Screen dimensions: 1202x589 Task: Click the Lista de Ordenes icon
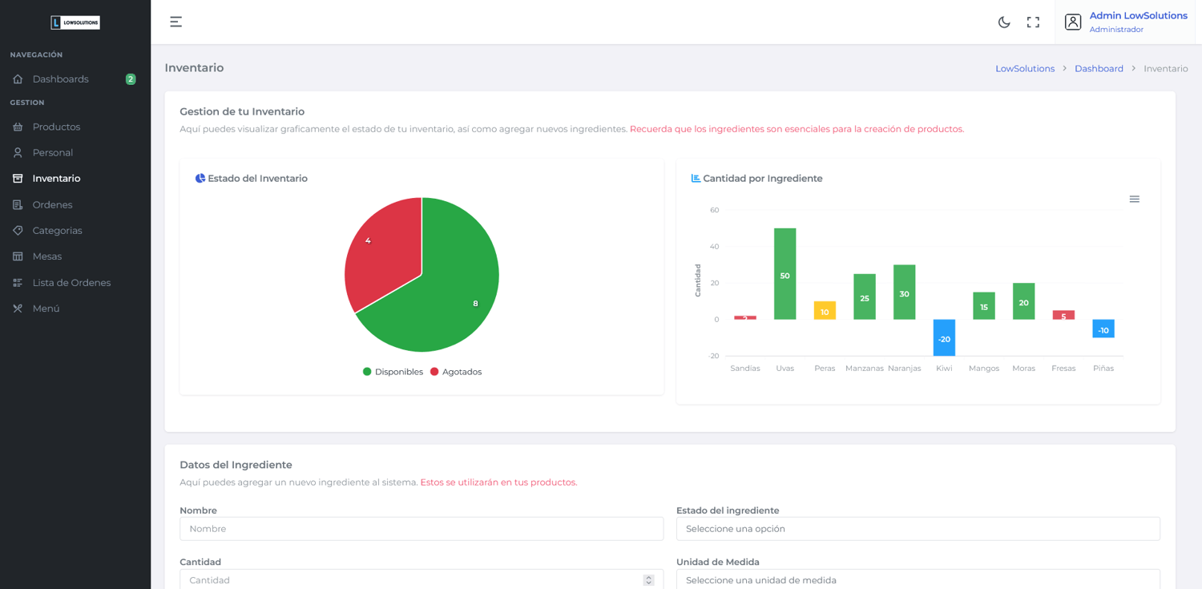pyautogui.click(x=18, y=283)
